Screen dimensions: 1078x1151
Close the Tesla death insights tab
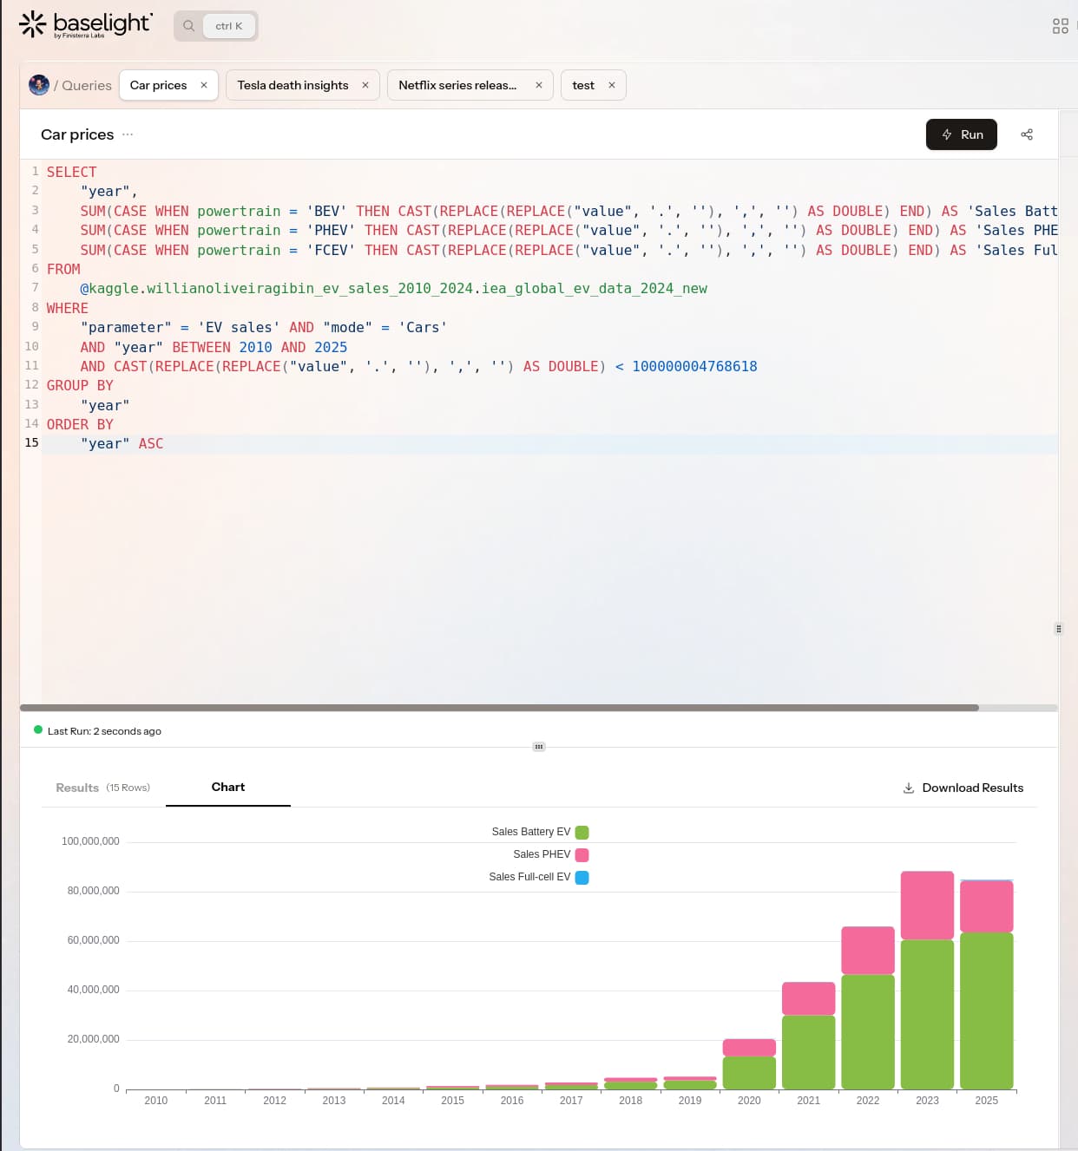[x=365, y=85]
